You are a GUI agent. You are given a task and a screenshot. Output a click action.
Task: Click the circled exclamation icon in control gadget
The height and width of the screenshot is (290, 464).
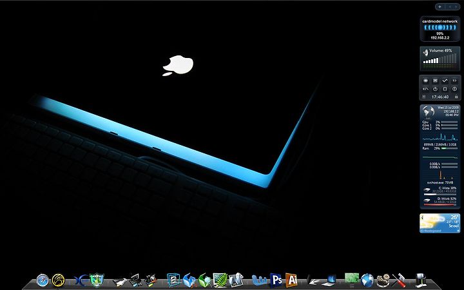[454, 89]
